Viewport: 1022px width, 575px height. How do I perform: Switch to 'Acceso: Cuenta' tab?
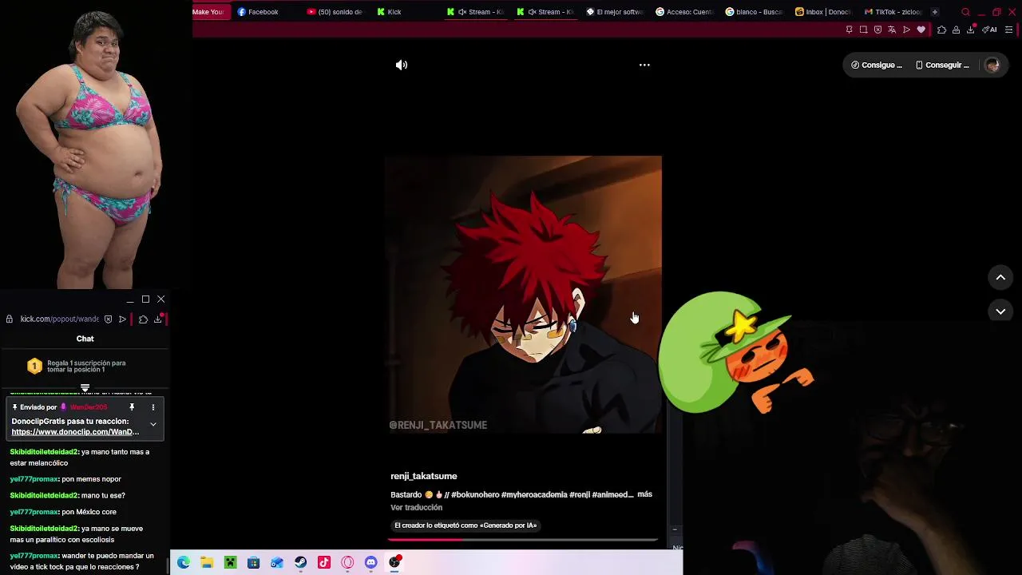click(685, 12)
